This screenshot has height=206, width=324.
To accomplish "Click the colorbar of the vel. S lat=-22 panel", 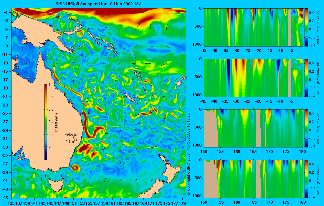I will coord(306,179).
